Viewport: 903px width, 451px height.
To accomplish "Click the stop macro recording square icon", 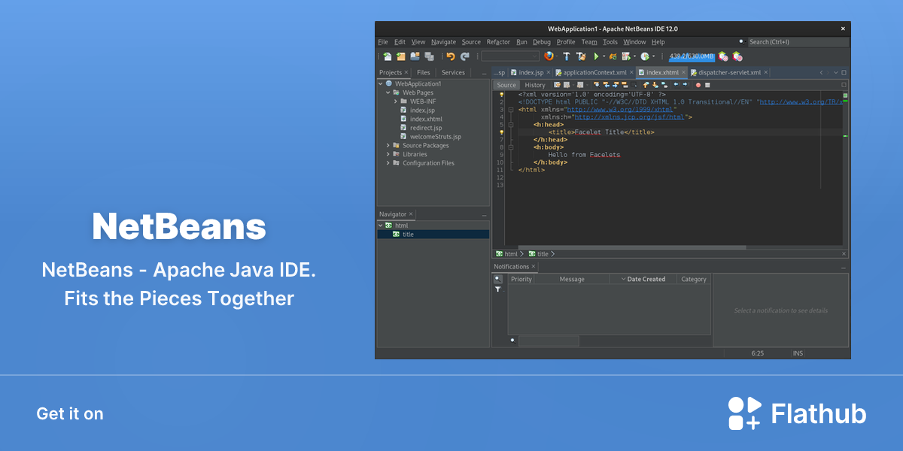I will (707, 85).
